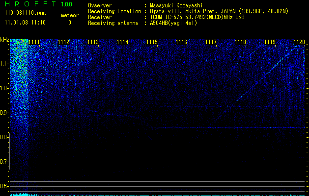
Task: Click ICOM IC-575 53.7492 MHz receiver text
Action: tap(197, 17)
